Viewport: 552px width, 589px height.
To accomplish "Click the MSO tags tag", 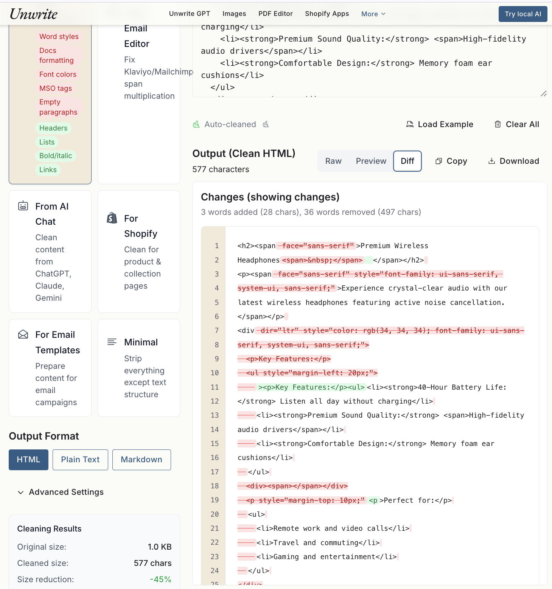I will click(56, 88).
